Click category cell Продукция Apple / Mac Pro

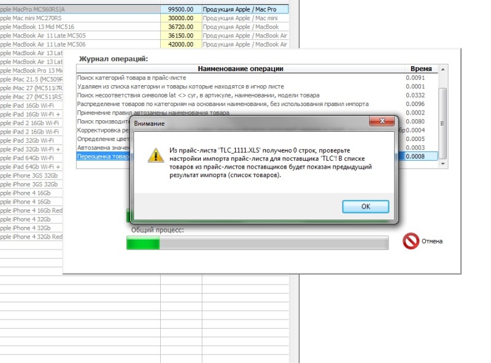point(245,9)
